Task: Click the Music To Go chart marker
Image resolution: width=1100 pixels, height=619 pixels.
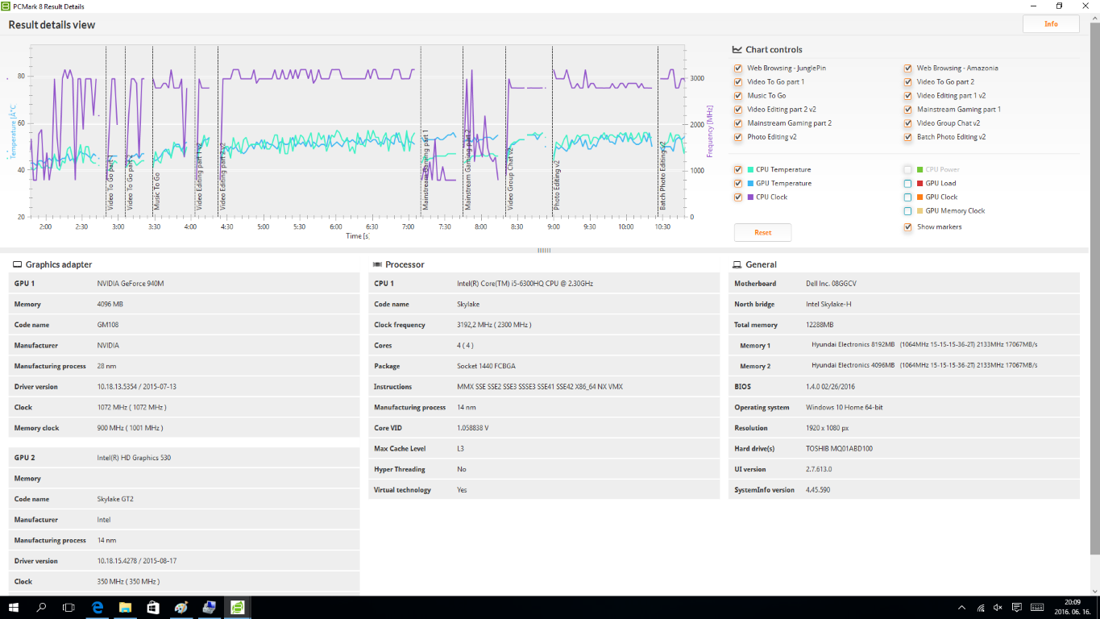Action: (156, 191)
